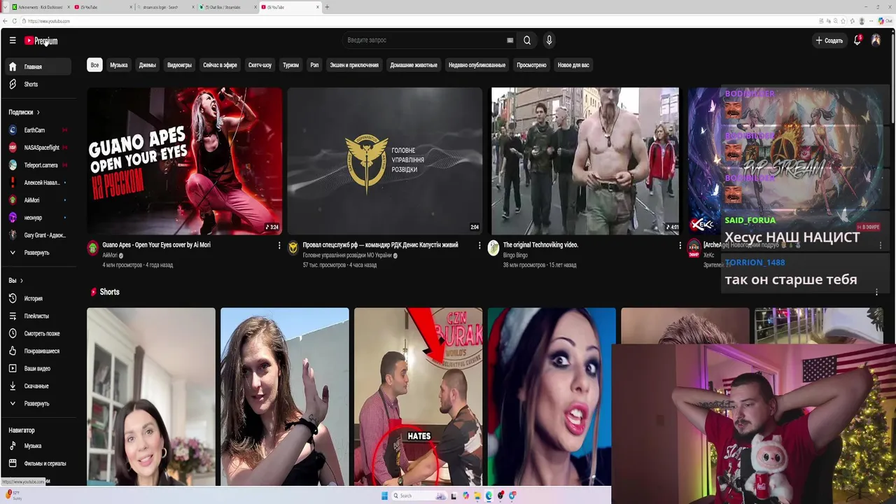The width and height of the screenshot is (896, 504).
Task: Open История watch history
Action: [x=38, y=298]
